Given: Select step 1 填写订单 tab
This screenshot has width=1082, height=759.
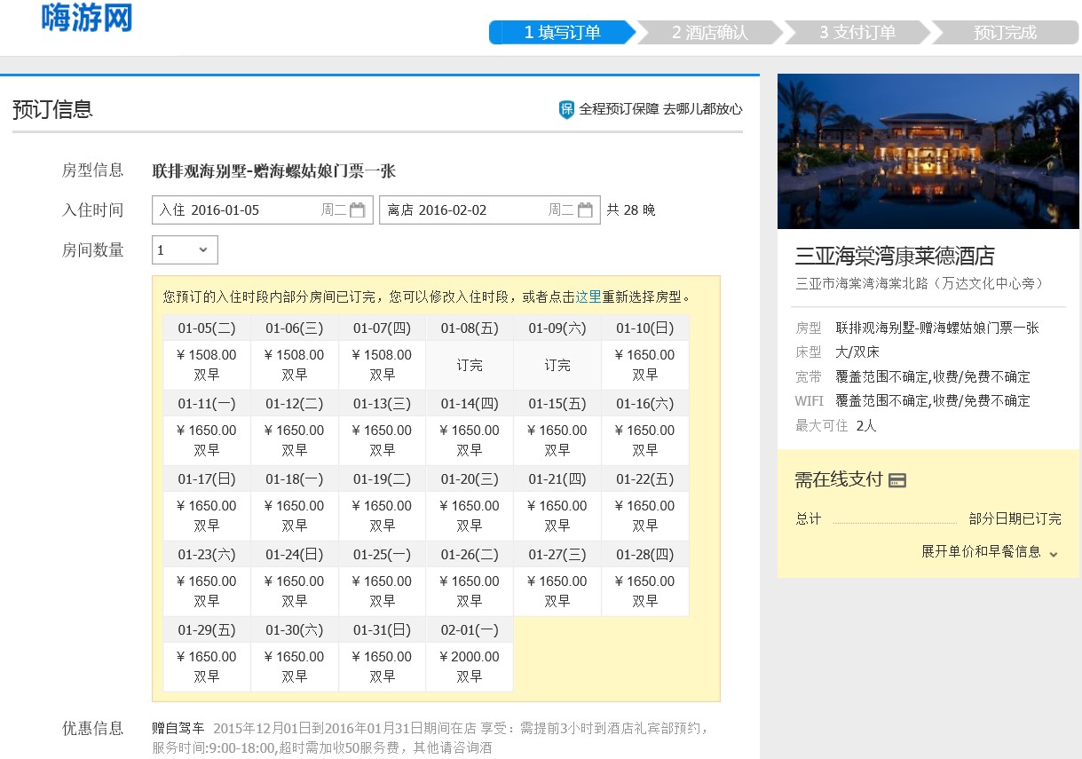Looking at the screenshot, I should 562,33.
